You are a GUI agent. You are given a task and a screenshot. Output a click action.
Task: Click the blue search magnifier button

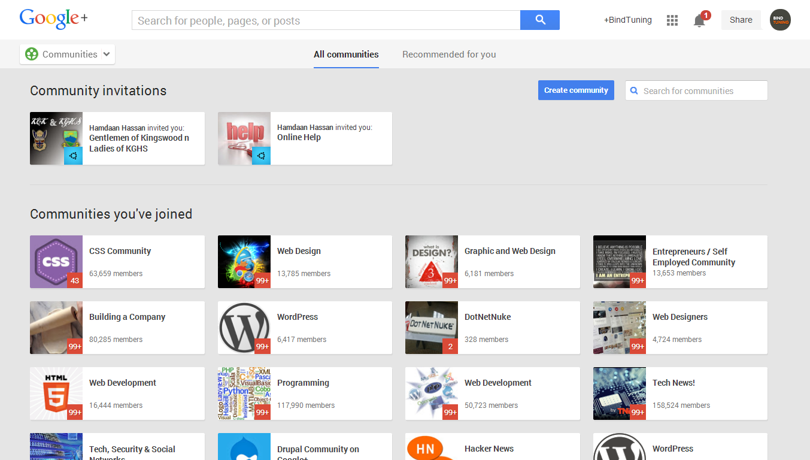pos(540,20)
